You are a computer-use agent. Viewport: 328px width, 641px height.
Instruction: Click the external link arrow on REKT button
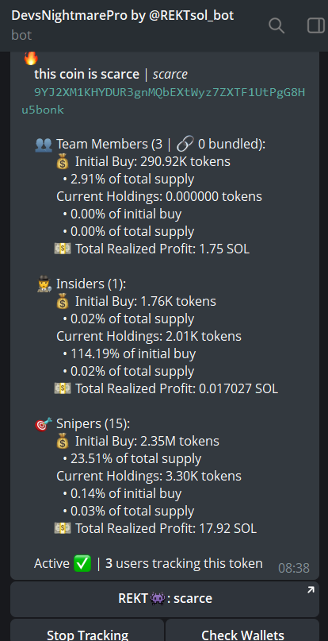pyautogui.click(x=311, y=589)
